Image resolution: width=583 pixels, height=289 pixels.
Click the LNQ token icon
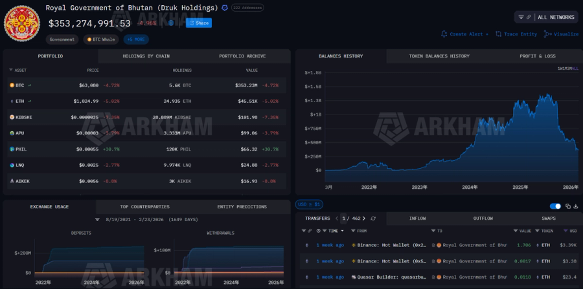pos(12,165)
